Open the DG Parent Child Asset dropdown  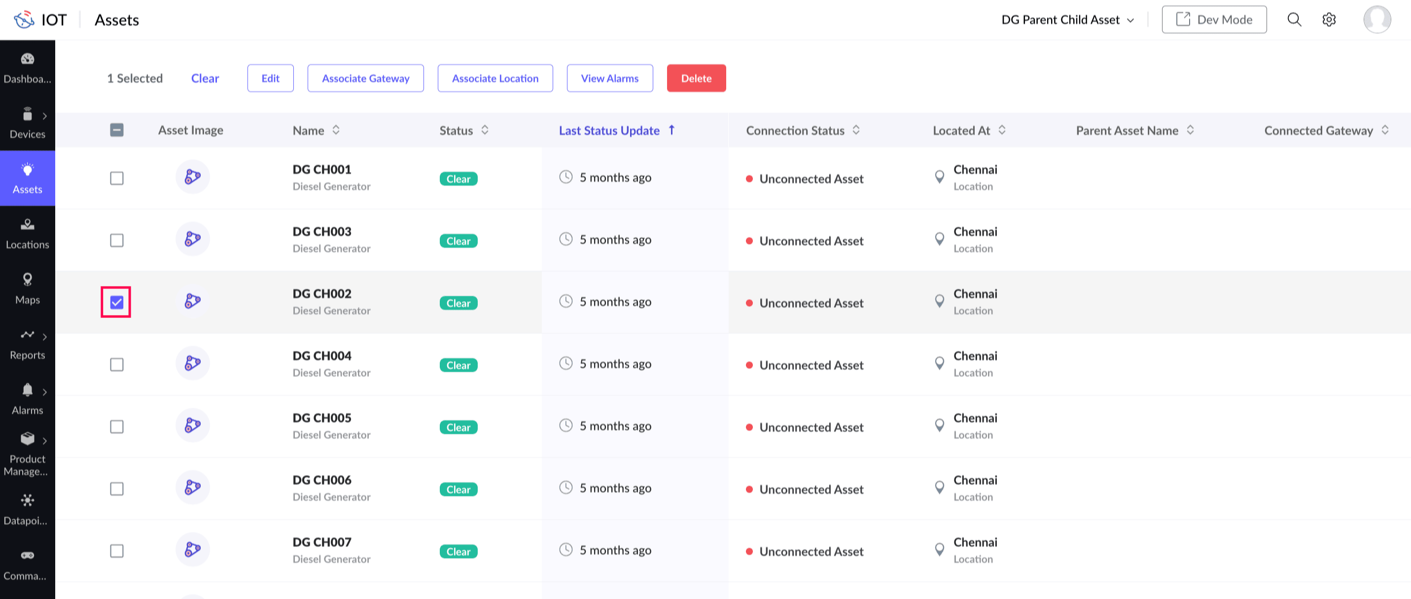pos(1067,20)
